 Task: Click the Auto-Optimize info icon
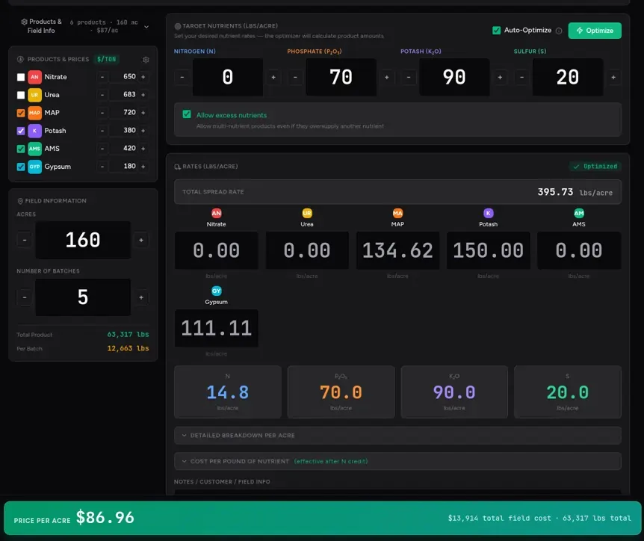(x=559, y=31)
